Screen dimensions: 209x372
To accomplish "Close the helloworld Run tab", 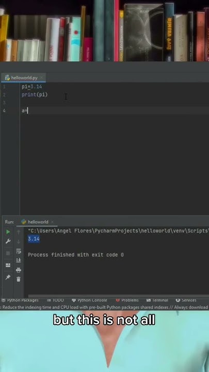I will (x=52, y=222).
